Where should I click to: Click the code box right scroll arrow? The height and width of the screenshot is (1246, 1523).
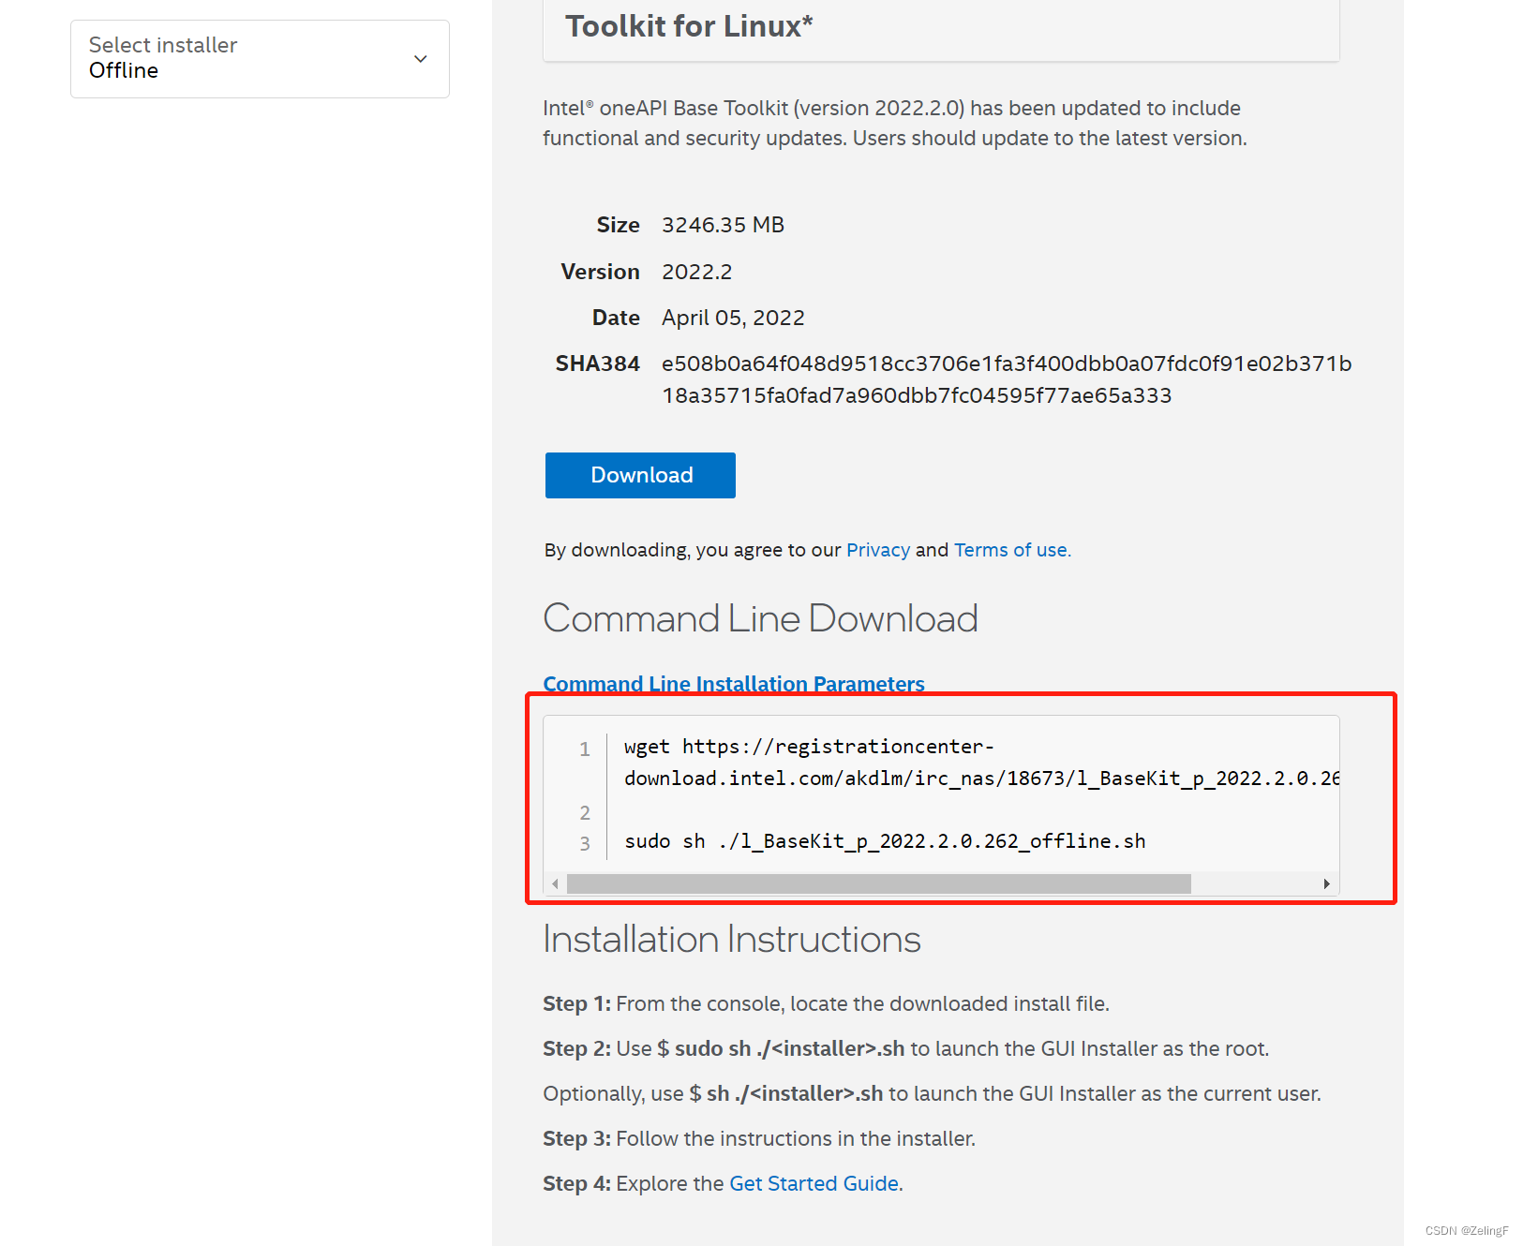click(x=1326, y=883)
